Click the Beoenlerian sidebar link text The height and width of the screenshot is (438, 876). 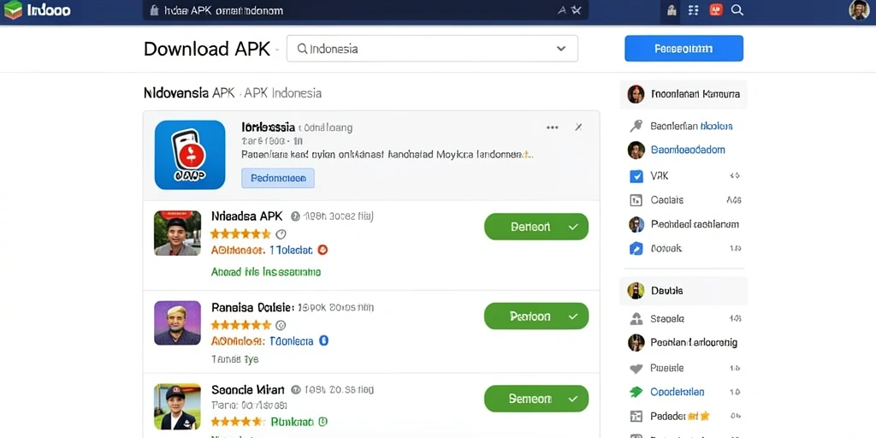click(x=691, y=126)
